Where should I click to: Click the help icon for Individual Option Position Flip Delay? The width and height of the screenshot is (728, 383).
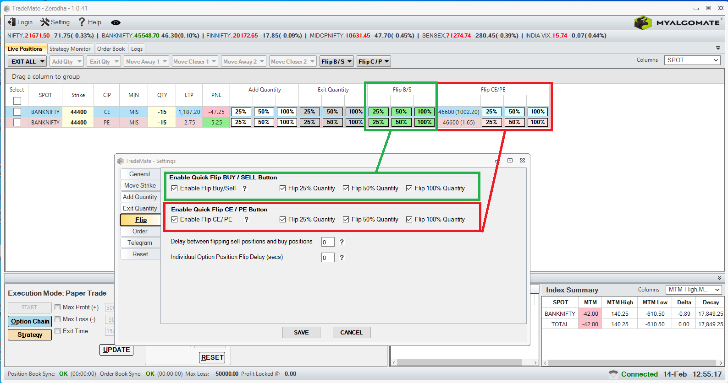(x=342, y=258)
